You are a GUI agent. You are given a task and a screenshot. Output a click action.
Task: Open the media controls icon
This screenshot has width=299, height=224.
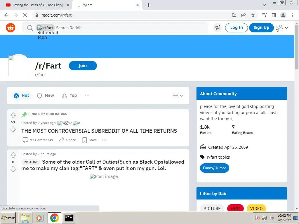(x=264, y=15)
